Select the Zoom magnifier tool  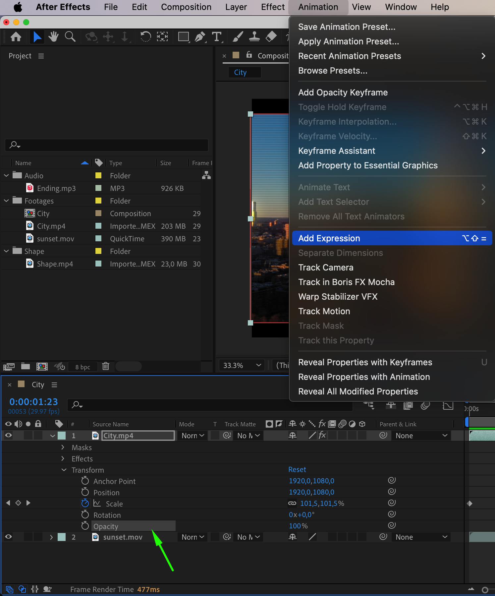70,36
